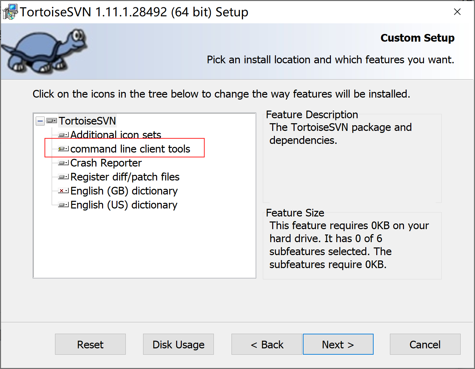Click the Reset button

(x=90, y=344)
